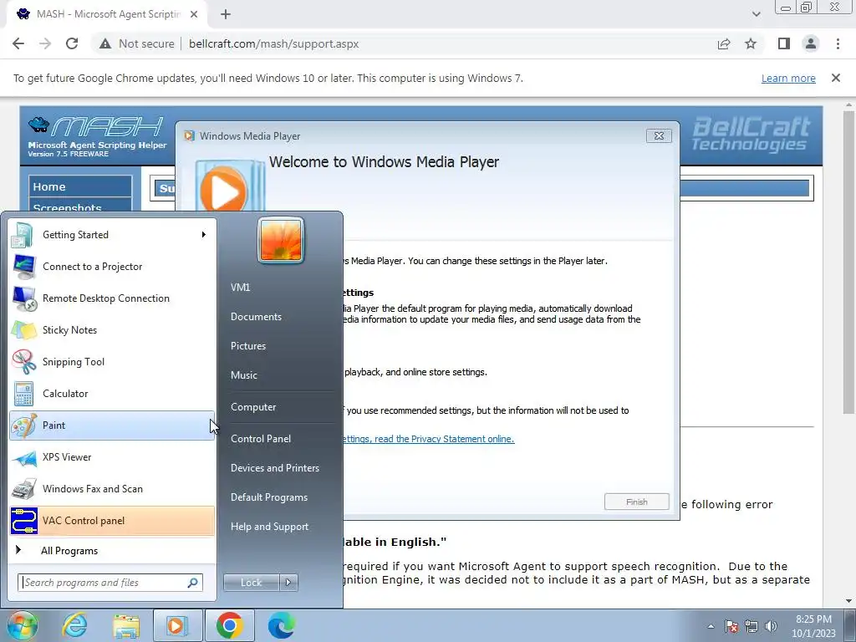Dismiss the Chrome update notification bar
Screen dimensions: 856x642
(x=835, y=78)
